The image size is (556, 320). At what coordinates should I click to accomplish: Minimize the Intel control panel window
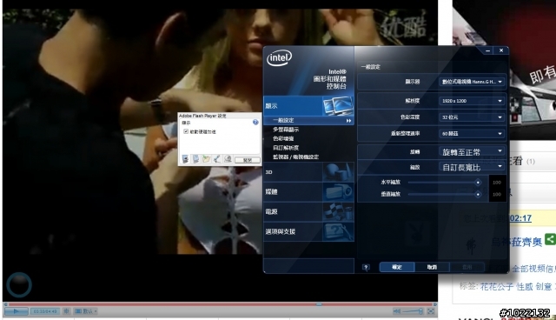pos(488,50)
